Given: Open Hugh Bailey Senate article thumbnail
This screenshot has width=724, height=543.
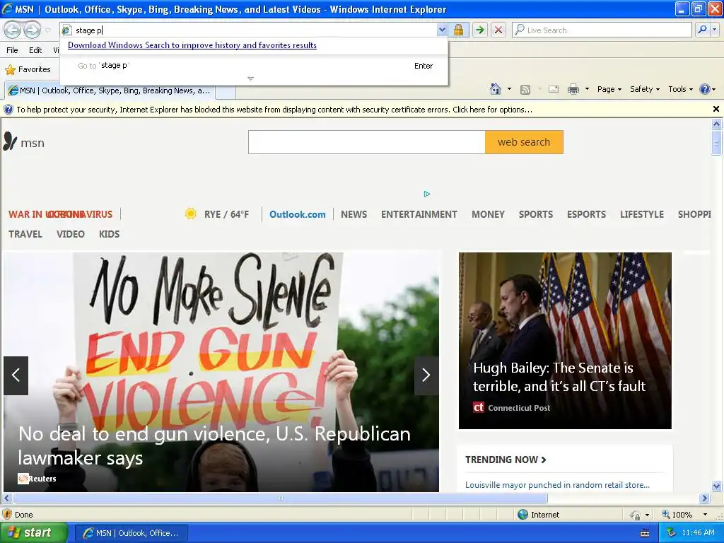Looking at the screenshot, I should click(x=565, y=340).
